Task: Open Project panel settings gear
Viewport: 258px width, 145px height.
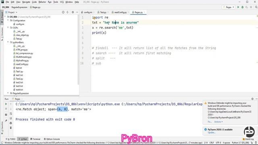Action: [73, 12]
